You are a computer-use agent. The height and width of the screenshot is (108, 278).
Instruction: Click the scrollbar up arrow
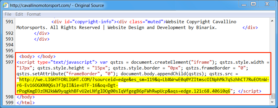(x=272, y=21)
